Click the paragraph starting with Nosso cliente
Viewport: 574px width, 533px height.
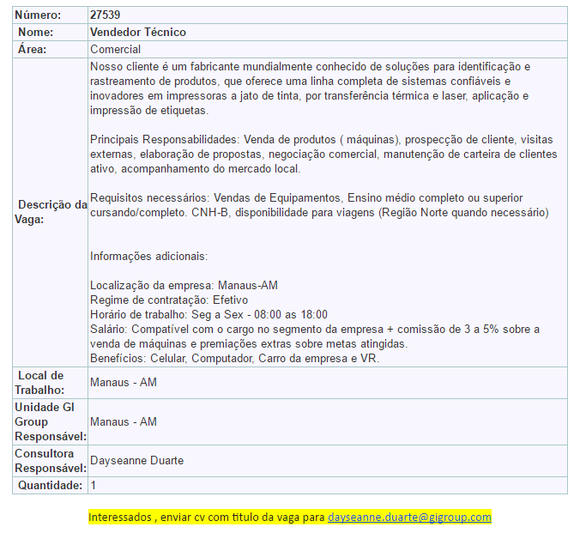(x=311, y=88)
